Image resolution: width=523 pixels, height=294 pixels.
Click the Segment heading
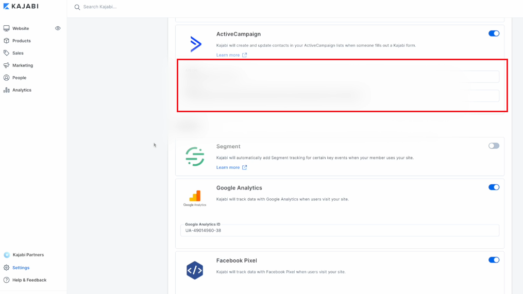pos(228,146)
